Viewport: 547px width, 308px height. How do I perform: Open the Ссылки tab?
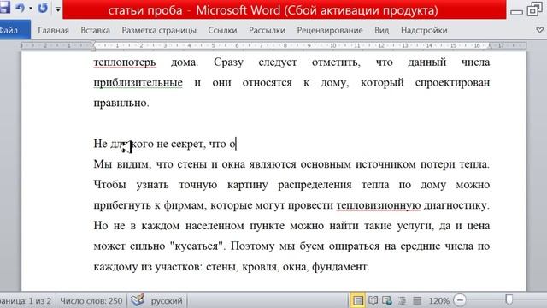222,31
